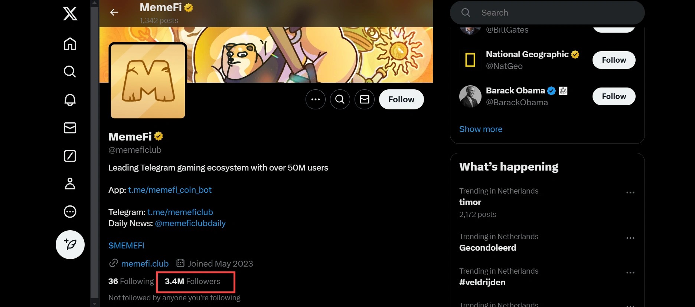Follow National Geographic
Viewport: 695px width, 307px height.
[x=614, y=60]
